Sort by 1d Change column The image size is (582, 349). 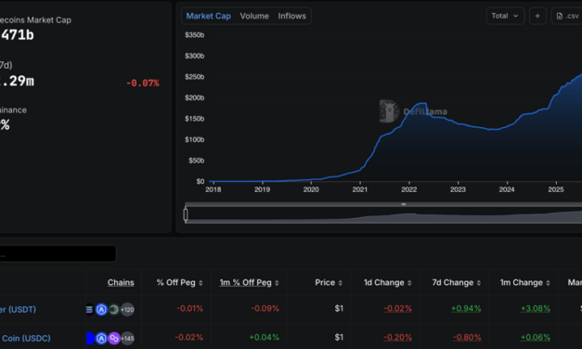click(x=387, y=282)
